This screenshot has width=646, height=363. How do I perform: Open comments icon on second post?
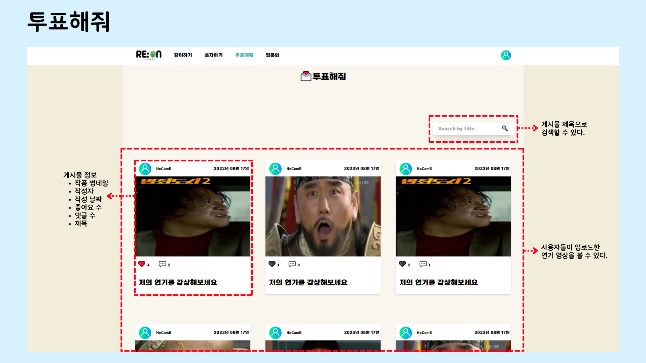[x=292, y=264]
